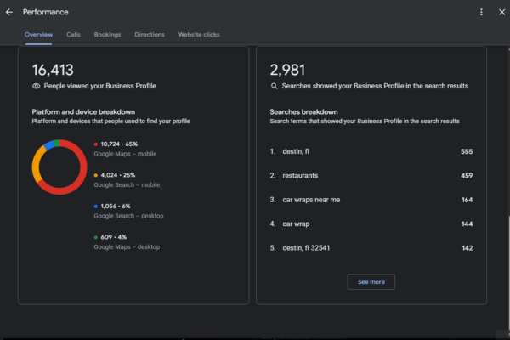This screenshot has width=510, height=340.
Task: Go back using the left arrow icon
Action: [x=9, y=13]
